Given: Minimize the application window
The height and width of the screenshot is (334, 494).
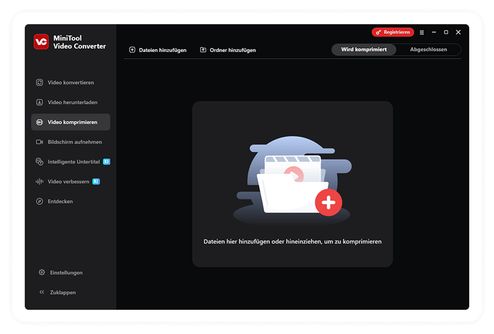Looking at the screenshot, I should (x=434, y=32).
